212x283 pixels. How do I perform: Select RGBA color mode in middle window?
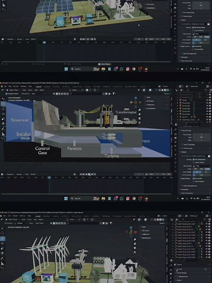pos(207,169)
